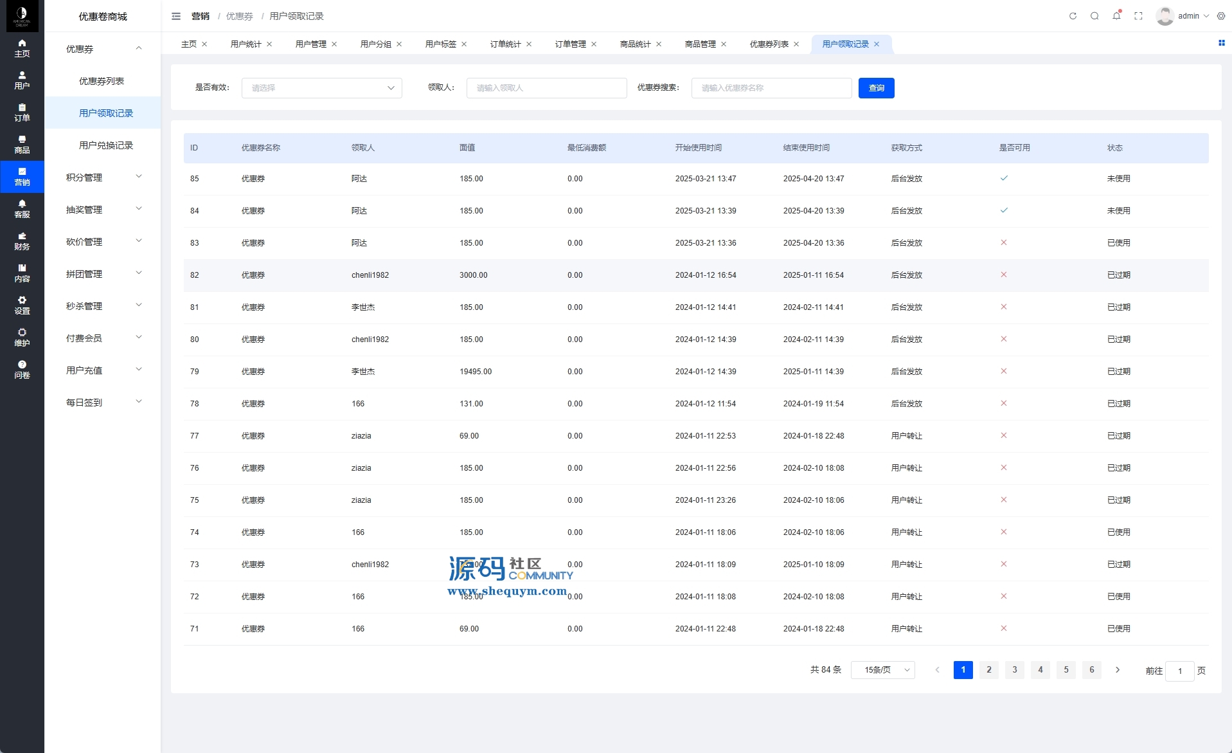Toggle fullscreen mode icon

(x=1138, y=16)
